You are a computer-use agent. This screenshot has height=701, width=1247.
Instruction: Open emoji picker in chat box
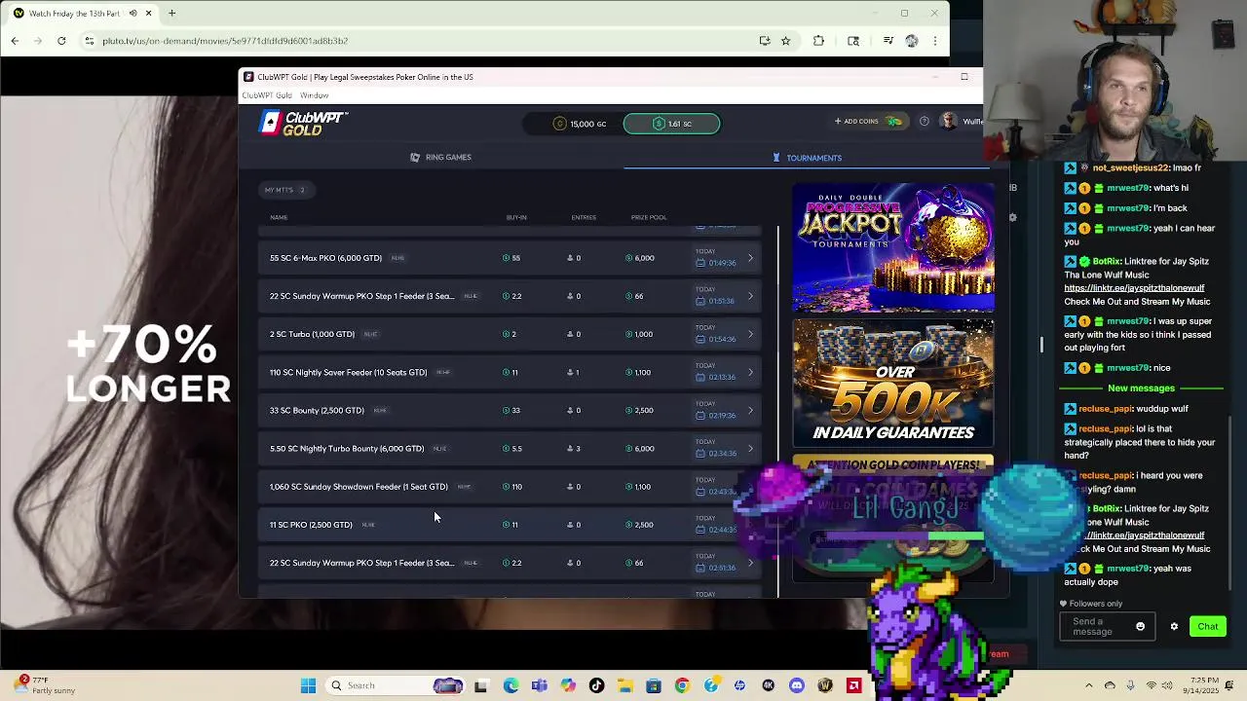pos(1140,627)
